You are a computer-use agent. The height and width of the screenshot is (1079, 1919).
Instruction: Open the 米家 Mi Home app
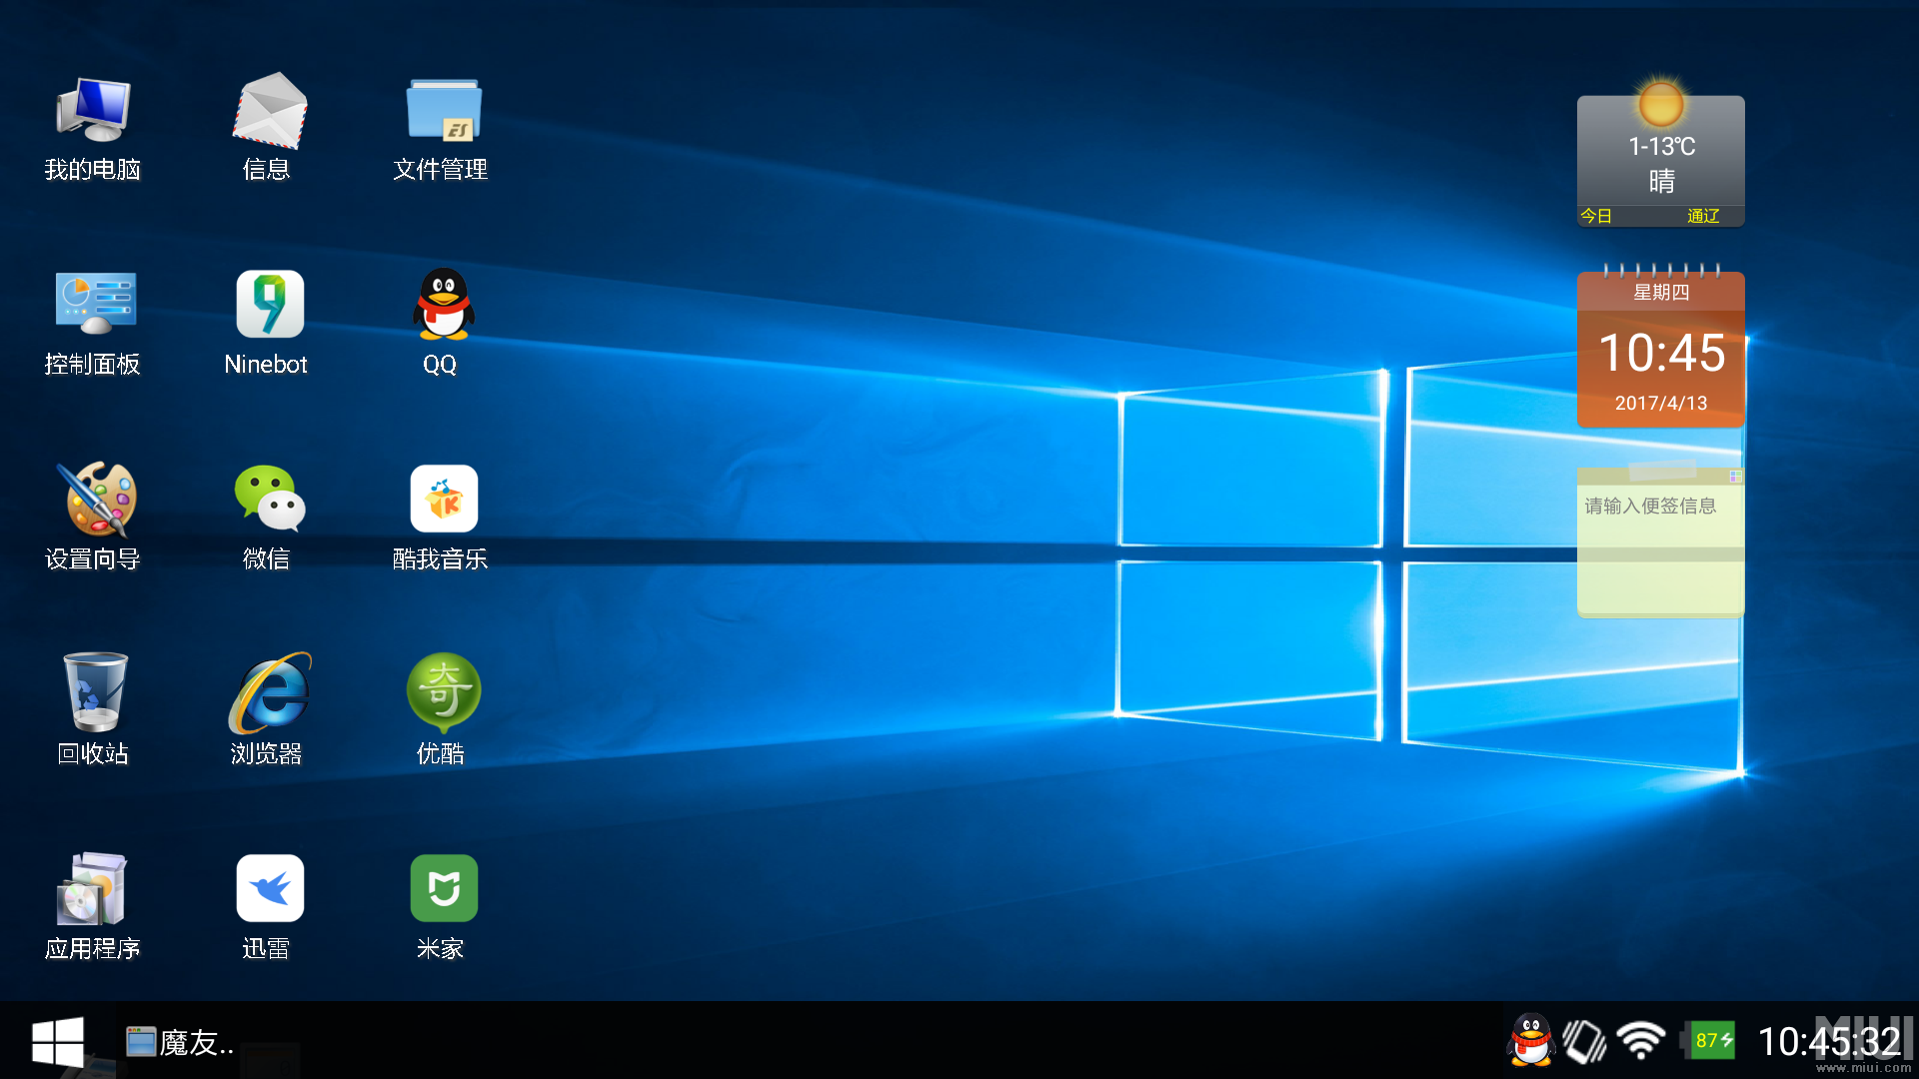pyautogui.click(x=443, y=888)
